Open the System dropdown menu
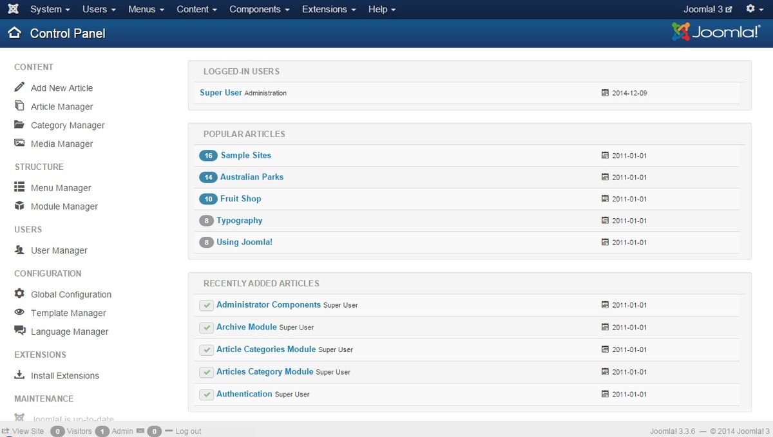 pos(50,9)
